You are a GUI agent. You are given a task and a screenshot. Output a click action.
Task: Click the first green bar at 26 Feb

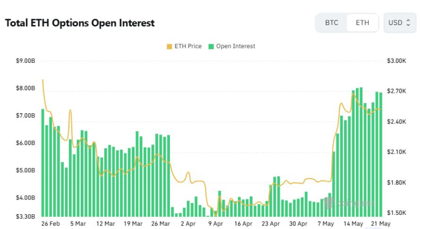click(x=43, y=162)
